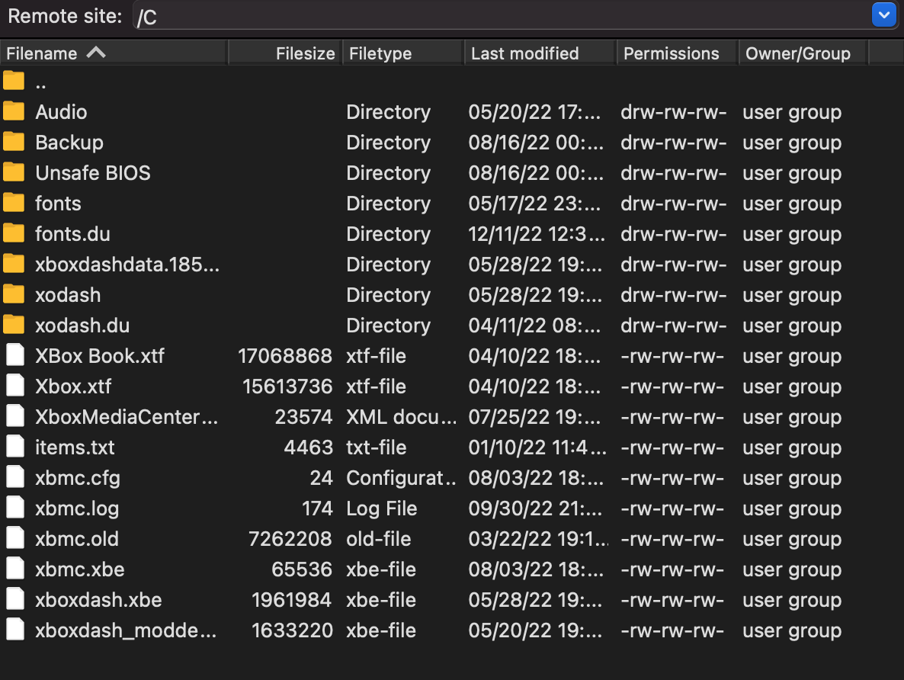Click the 'Log File' filetype cell

click(x=382, y=508)
